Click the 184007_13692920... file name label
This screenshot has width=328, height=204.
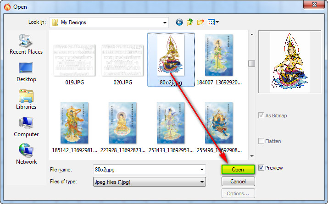tap(219, 83)
